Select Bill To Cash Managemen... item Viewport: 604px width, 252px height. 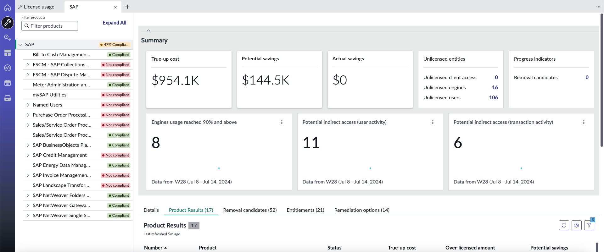click(61, 55)
